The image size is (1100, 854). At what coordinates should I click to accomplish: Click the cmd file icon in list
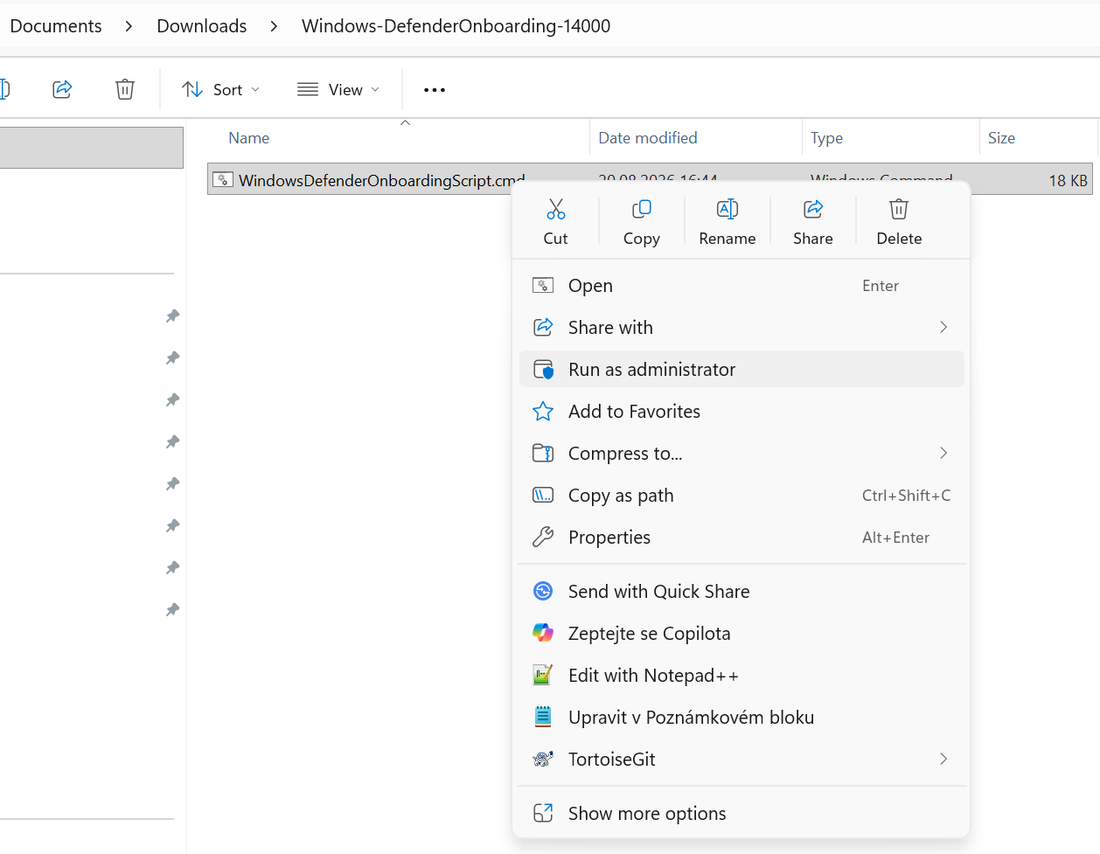(223, 179)
